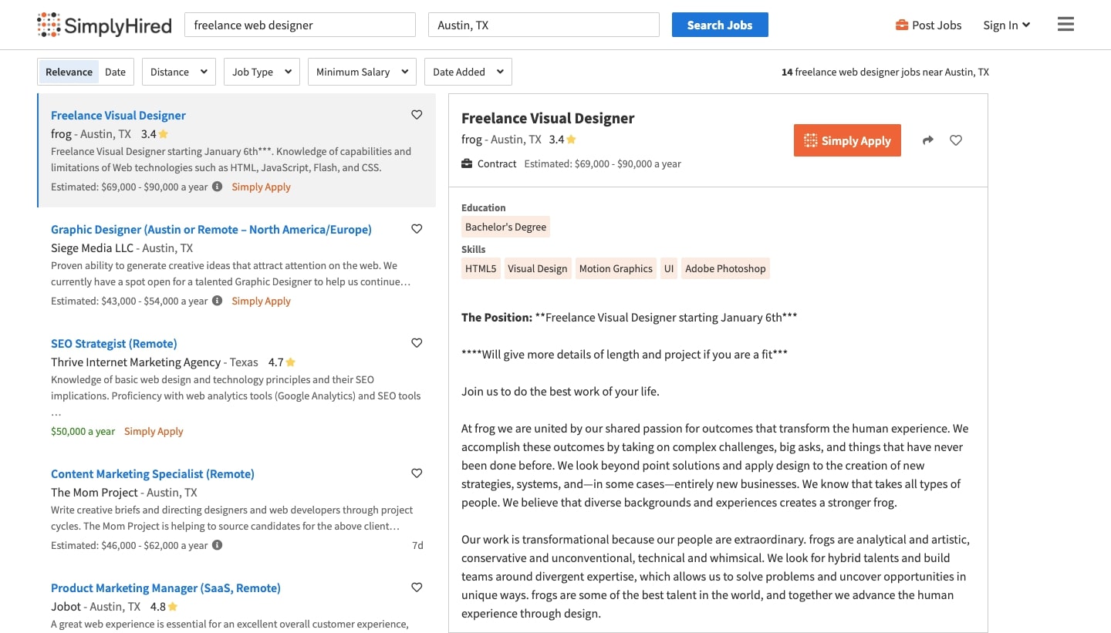
Task: Open the hamburger menu icon
Action: pos(1065,25)
